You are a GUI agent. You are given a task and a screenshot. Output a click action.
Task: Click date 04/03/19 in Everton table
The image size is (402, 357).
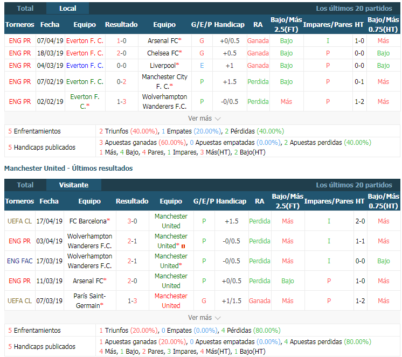50,66
